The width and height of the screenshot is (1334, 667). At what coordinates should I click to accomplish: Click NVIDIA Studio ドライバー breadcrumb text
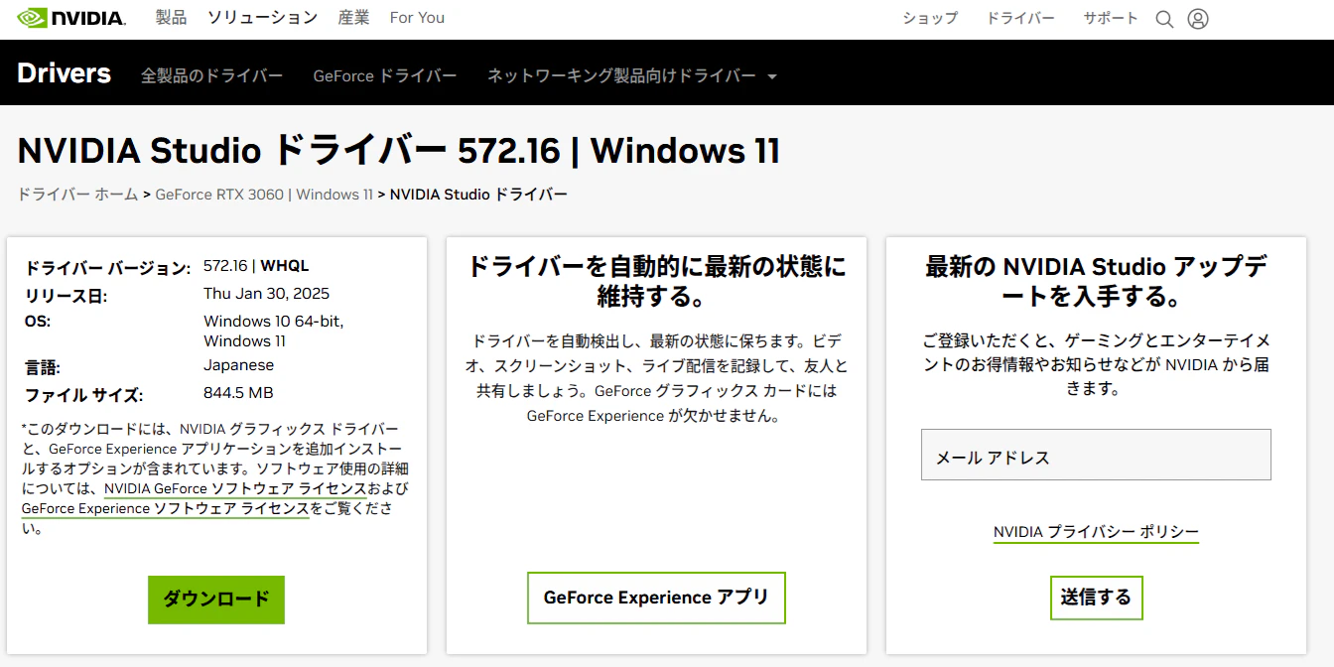tap(478, 195)
